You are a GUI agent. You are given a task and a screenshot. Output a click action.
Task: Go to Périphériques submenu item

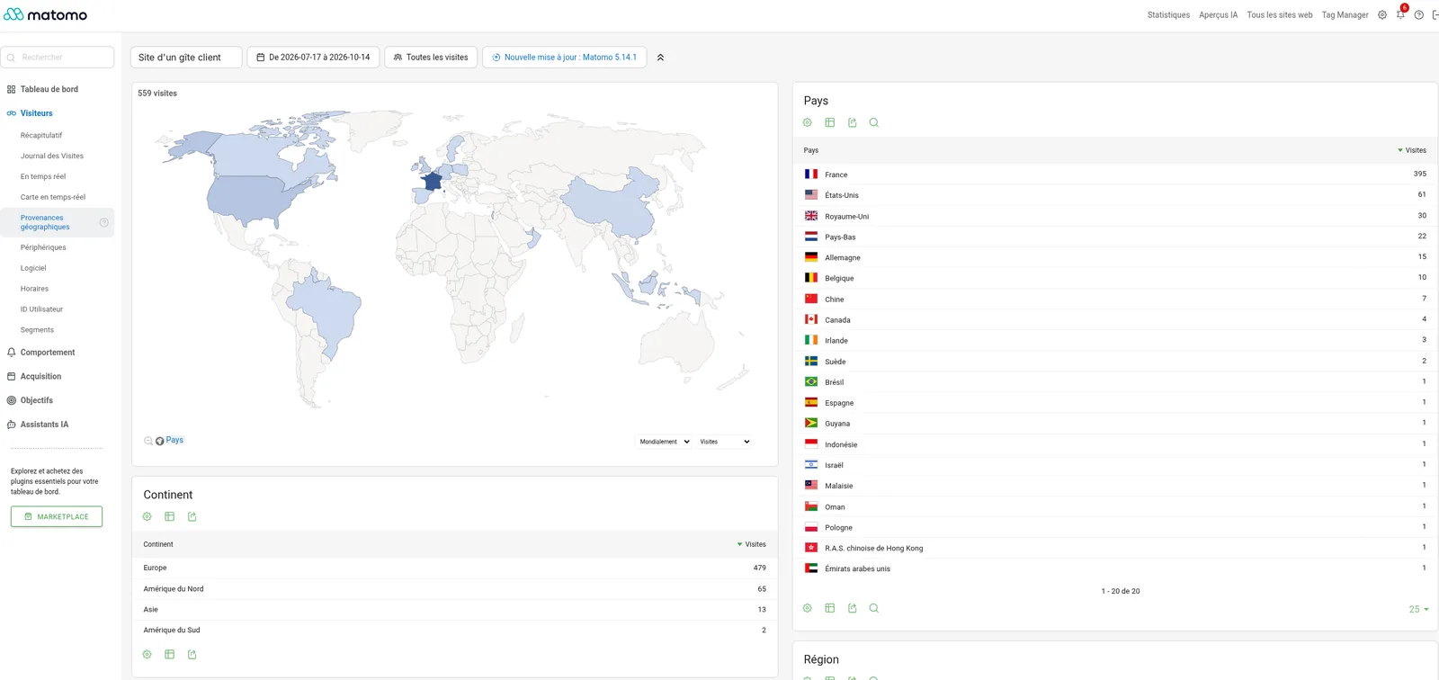[x=43, y=247]
